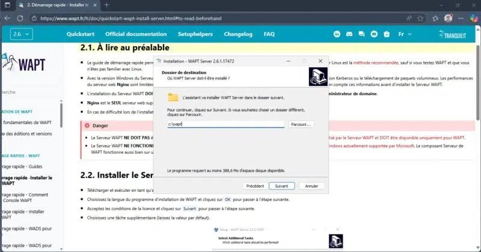This screenshot has width=481, height=252.
Task: Open the Read aloud icon in address bar
Action: click(x=409, y=19)
